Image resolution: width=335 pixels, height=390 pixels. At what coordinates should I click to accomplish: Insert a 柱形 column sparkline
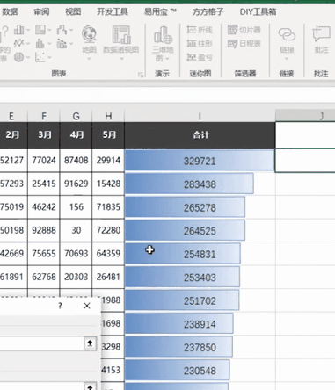click(200, 43)
